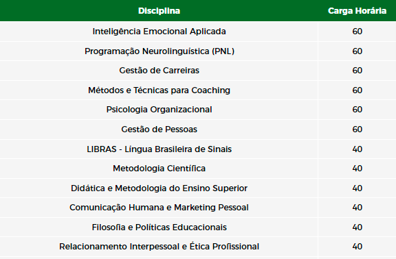Viewport: 396px width, 259px height.
Task: Click the 60 hours beside Psicologia Organizacional
Action: point(357,110)
